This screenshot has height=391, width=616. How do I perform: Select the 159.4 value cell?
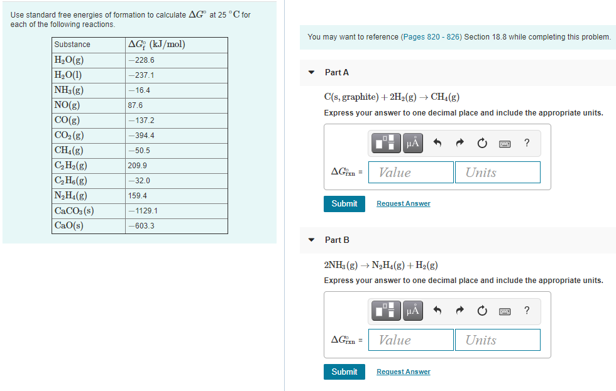coord(177,196)
